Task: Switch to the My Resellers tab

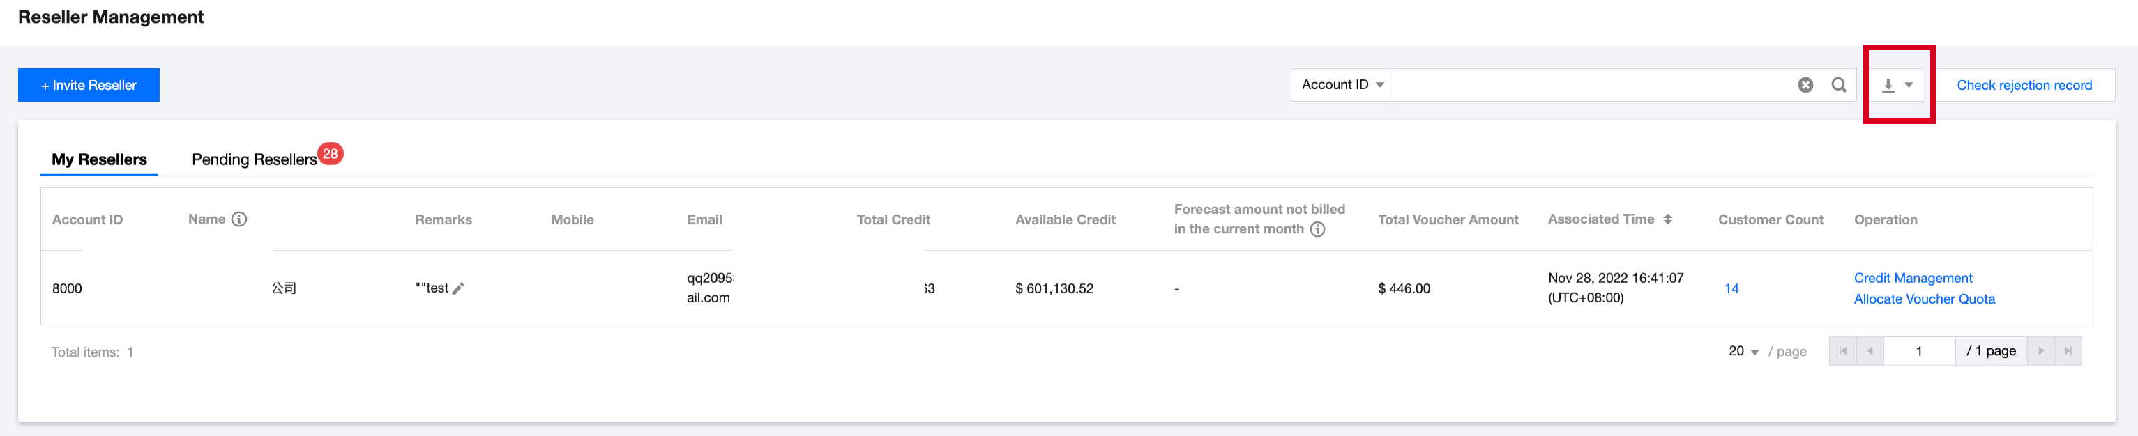Action: click(100, 159)
